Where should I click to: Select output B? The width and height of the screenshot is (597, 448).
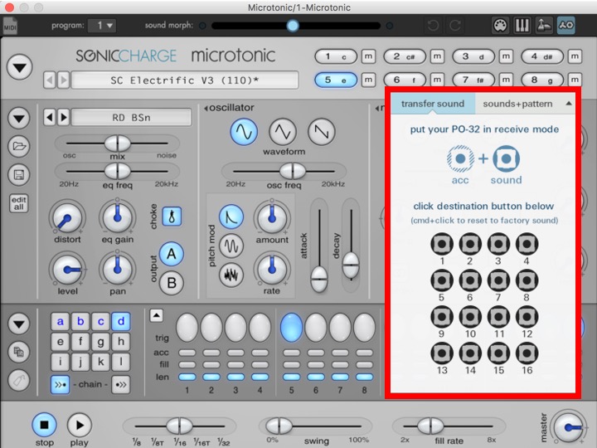tap(172, 283)
